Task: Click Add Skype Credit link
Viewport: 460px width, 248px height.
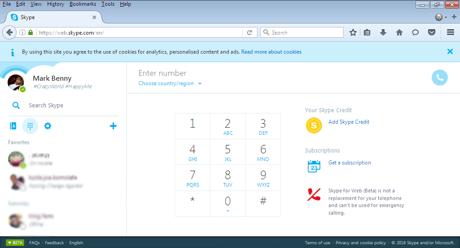Action: click(349, 122)
